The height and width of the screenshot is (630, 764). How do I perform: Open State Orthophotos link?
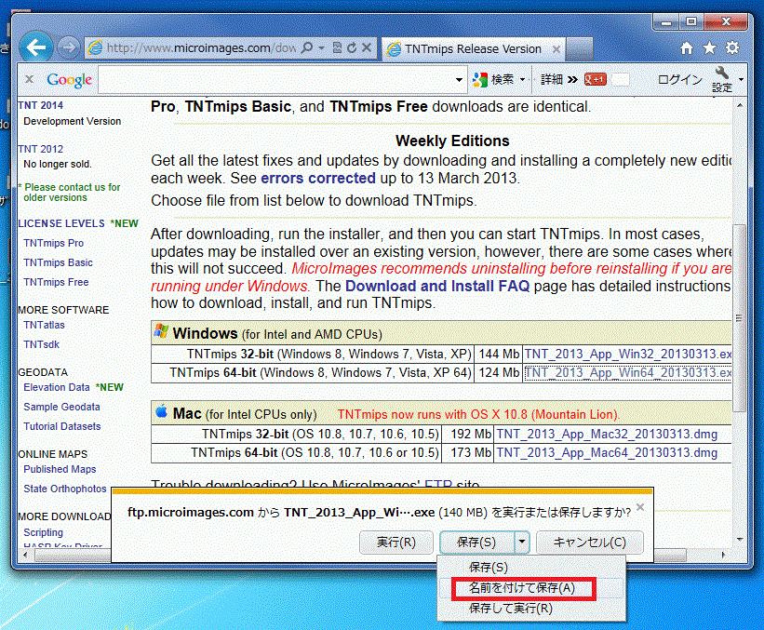coord(65,489)
